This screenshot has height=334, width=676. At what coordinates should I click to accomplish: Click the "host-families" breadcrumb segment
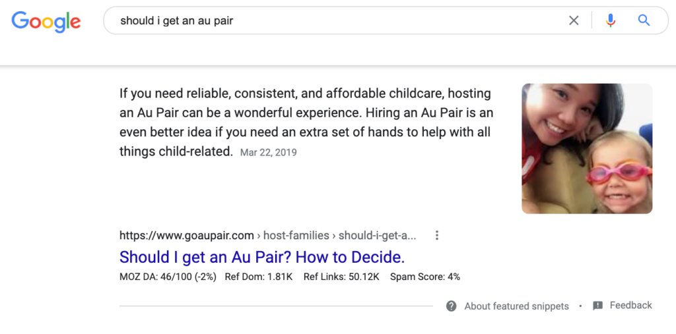tap(296, 235)
